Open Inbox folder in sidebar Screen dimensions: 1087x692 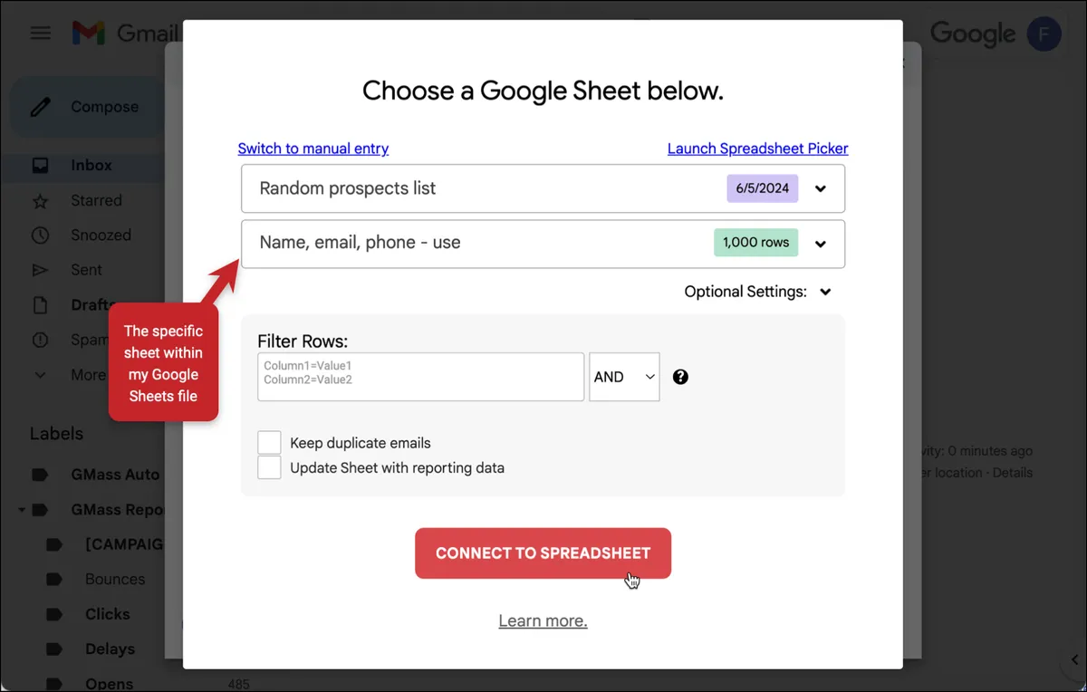point(91,166)
